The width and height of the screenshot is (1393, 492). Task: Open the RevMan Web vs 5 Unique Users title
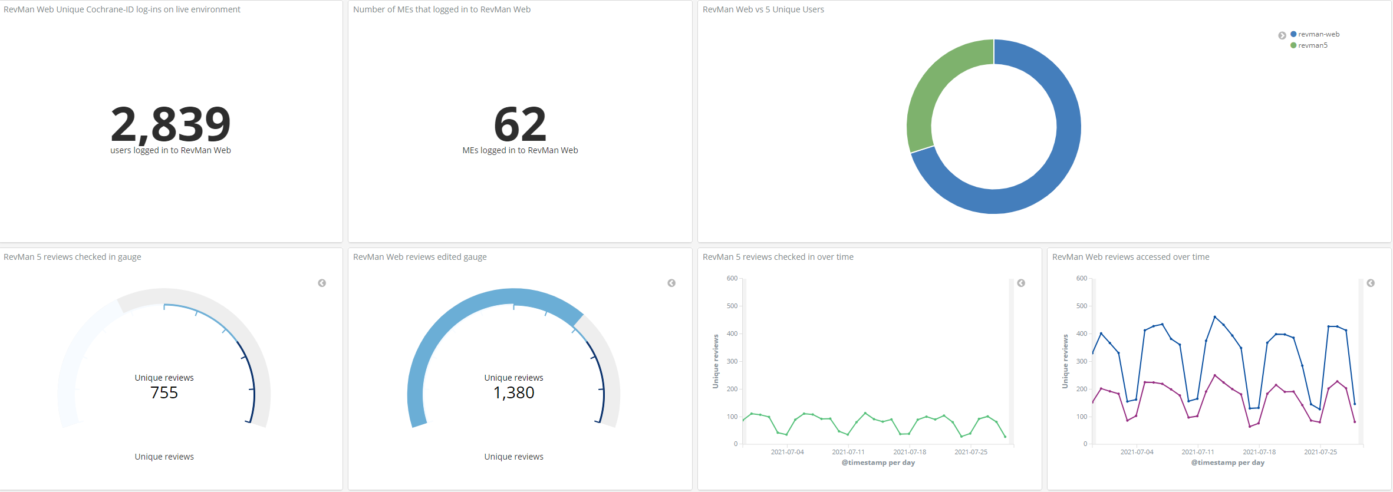point(763,9)
